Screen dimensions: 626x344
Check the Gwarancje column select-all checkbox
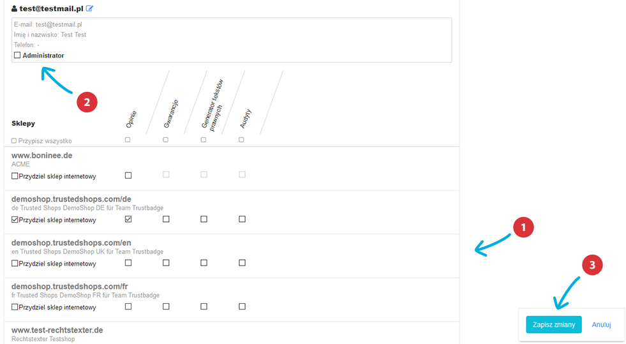click(166, 140)
